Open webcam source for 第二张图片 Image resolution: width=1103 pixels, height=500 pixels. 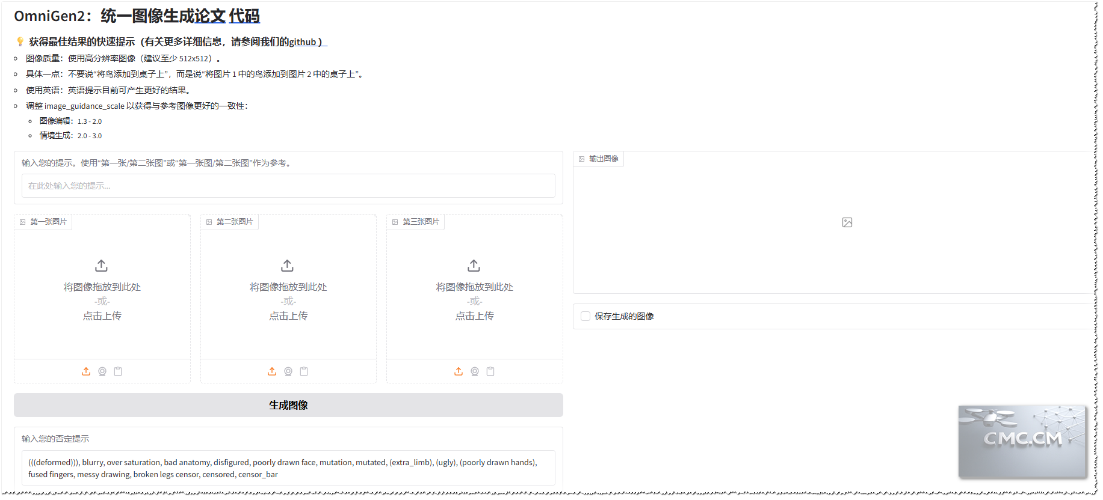[x=288, y=371]
